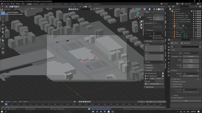The image size is (202, 113).
Task: Click Orthographic Scale value field
Action: pyautogui.click(x=191, y=56)
